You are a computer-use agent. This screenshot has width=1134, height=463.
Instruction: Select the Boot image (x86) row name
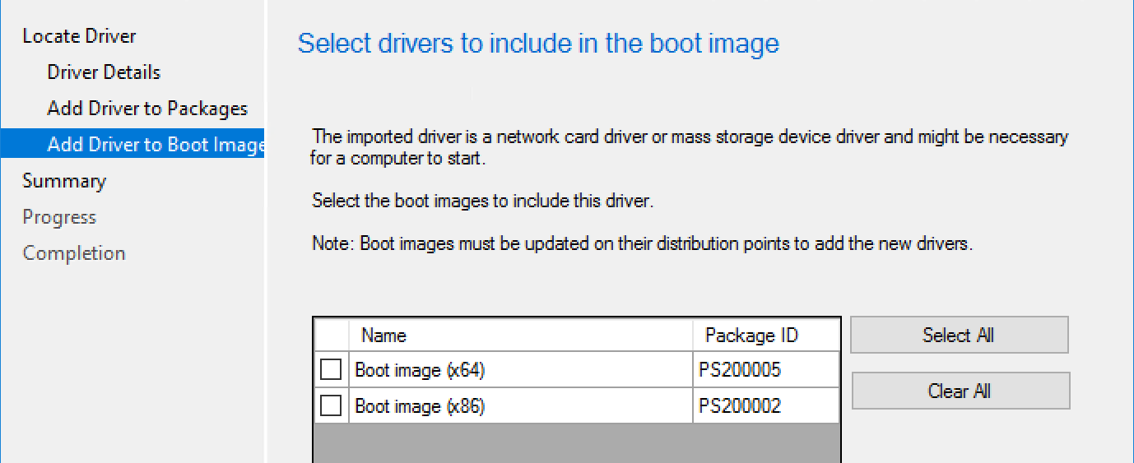[420, 406]
